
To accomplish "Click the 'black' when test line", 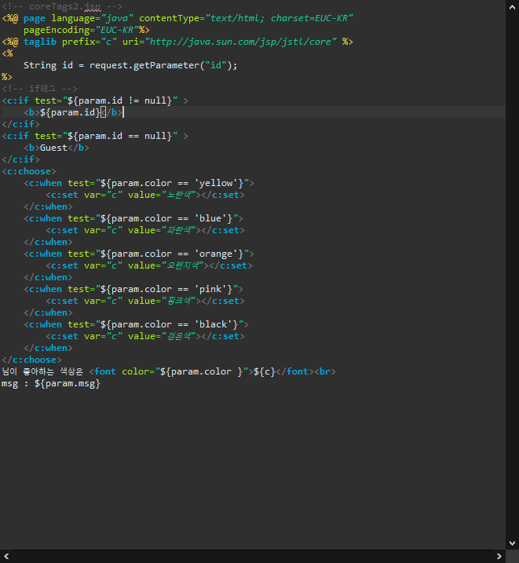I will click(136, 324).
